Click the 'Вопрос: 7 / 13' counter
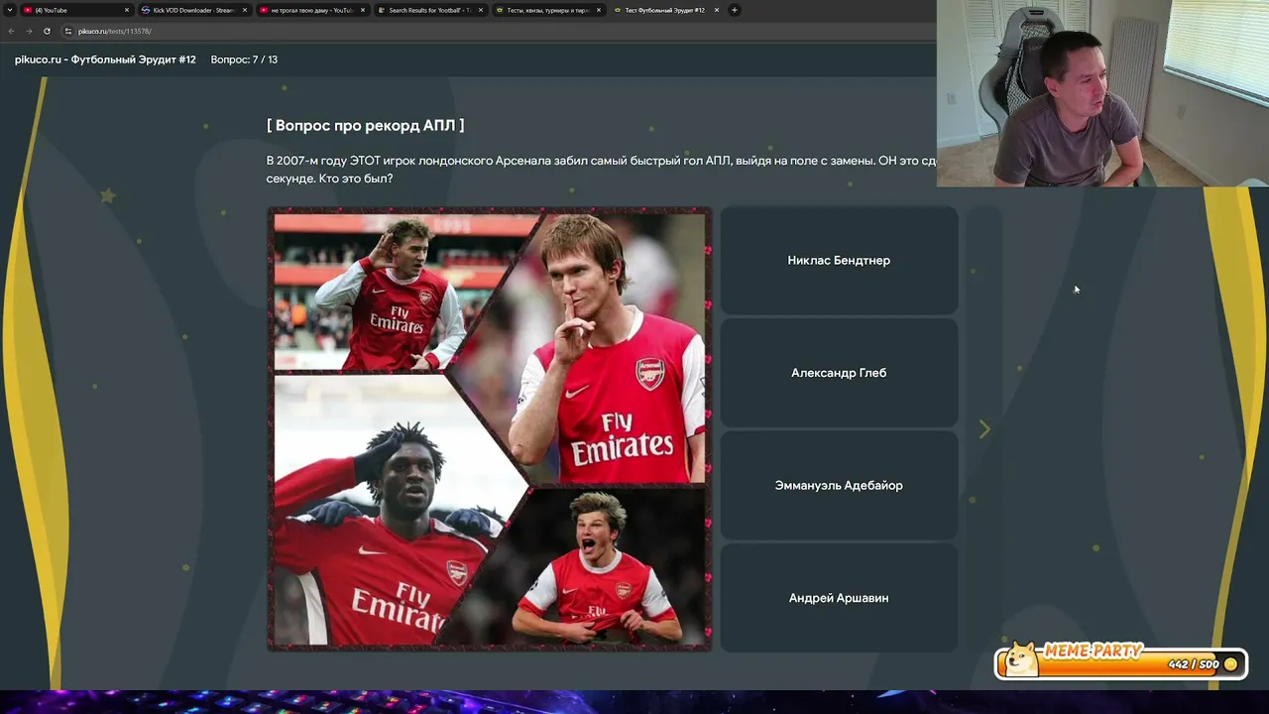The height and width of the screenshot is (714, 1269). [x=244, y=59]
